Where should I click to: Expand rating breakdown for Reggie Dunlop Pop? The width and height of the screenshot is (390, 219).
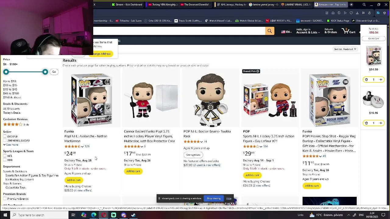(320, 156)
